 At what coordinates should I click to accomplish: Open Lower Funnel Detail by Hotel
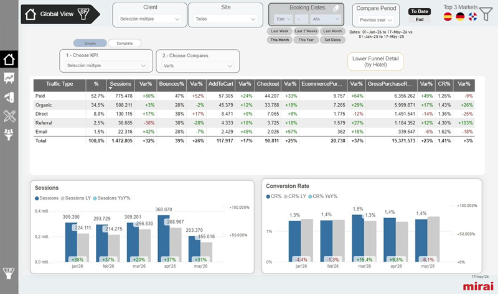click(375, 62)
